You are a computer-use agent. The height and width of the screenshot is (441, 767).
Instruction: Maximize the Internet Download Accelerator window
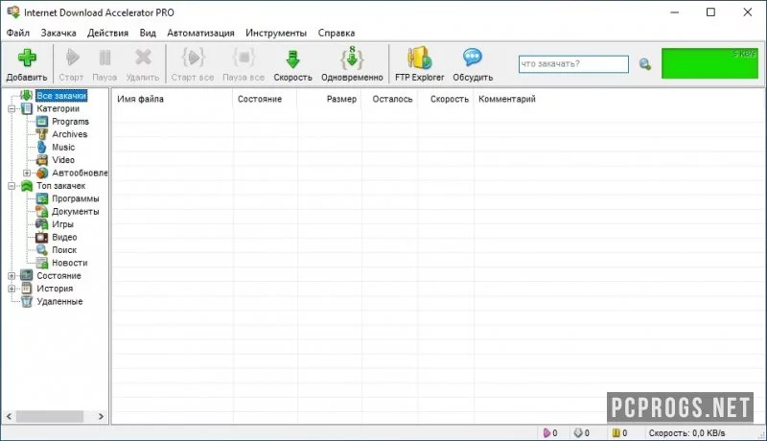(x=710, y=12)
